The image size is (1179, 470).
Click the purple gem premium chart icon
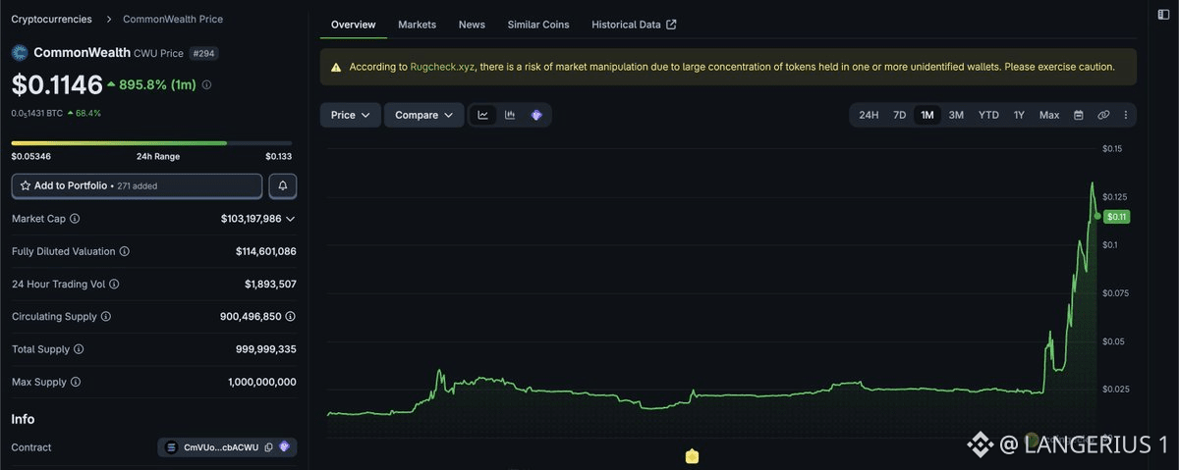[x=536, y=115]
